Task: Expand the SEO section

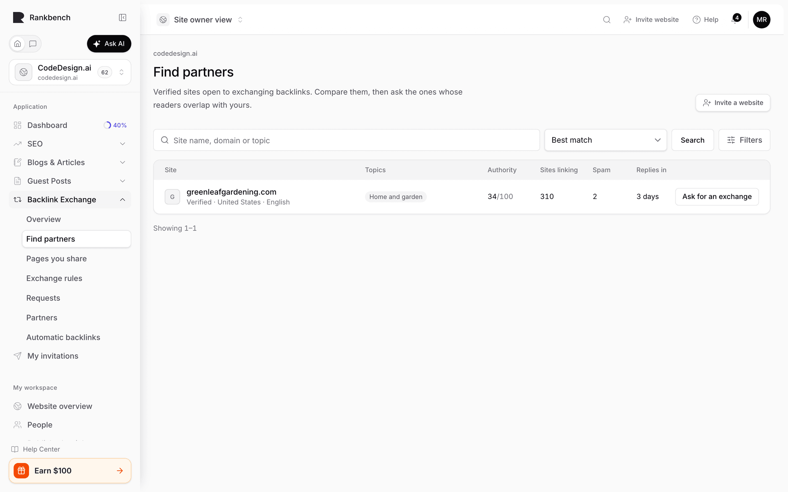Action: pos(70,144)
